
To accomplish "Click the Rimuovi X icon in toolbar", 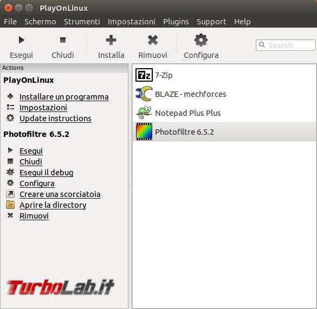I will pos(153,40).
